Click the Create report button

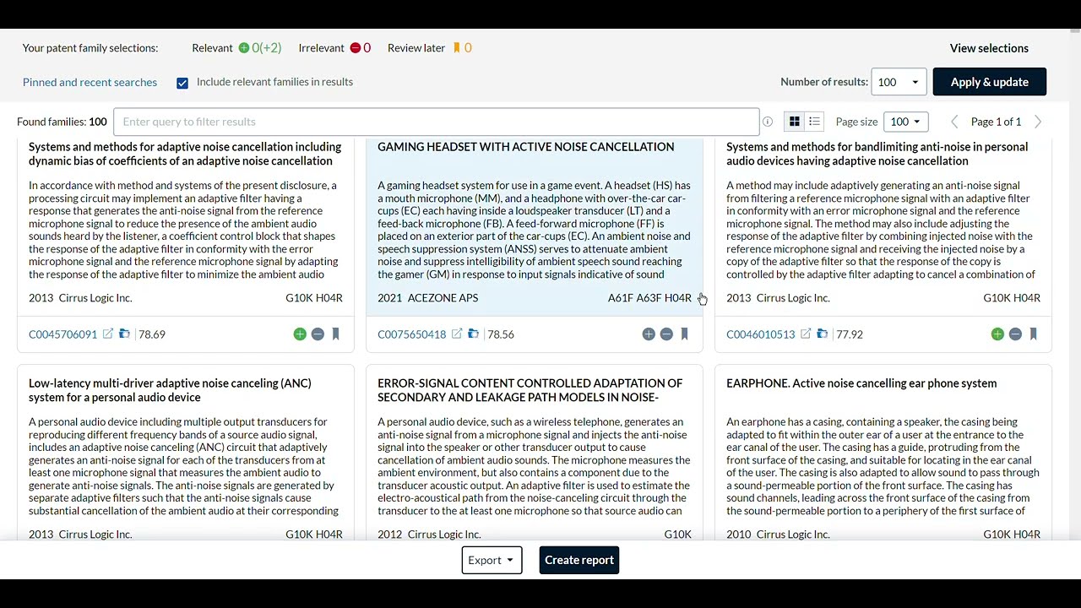(579, 560)
